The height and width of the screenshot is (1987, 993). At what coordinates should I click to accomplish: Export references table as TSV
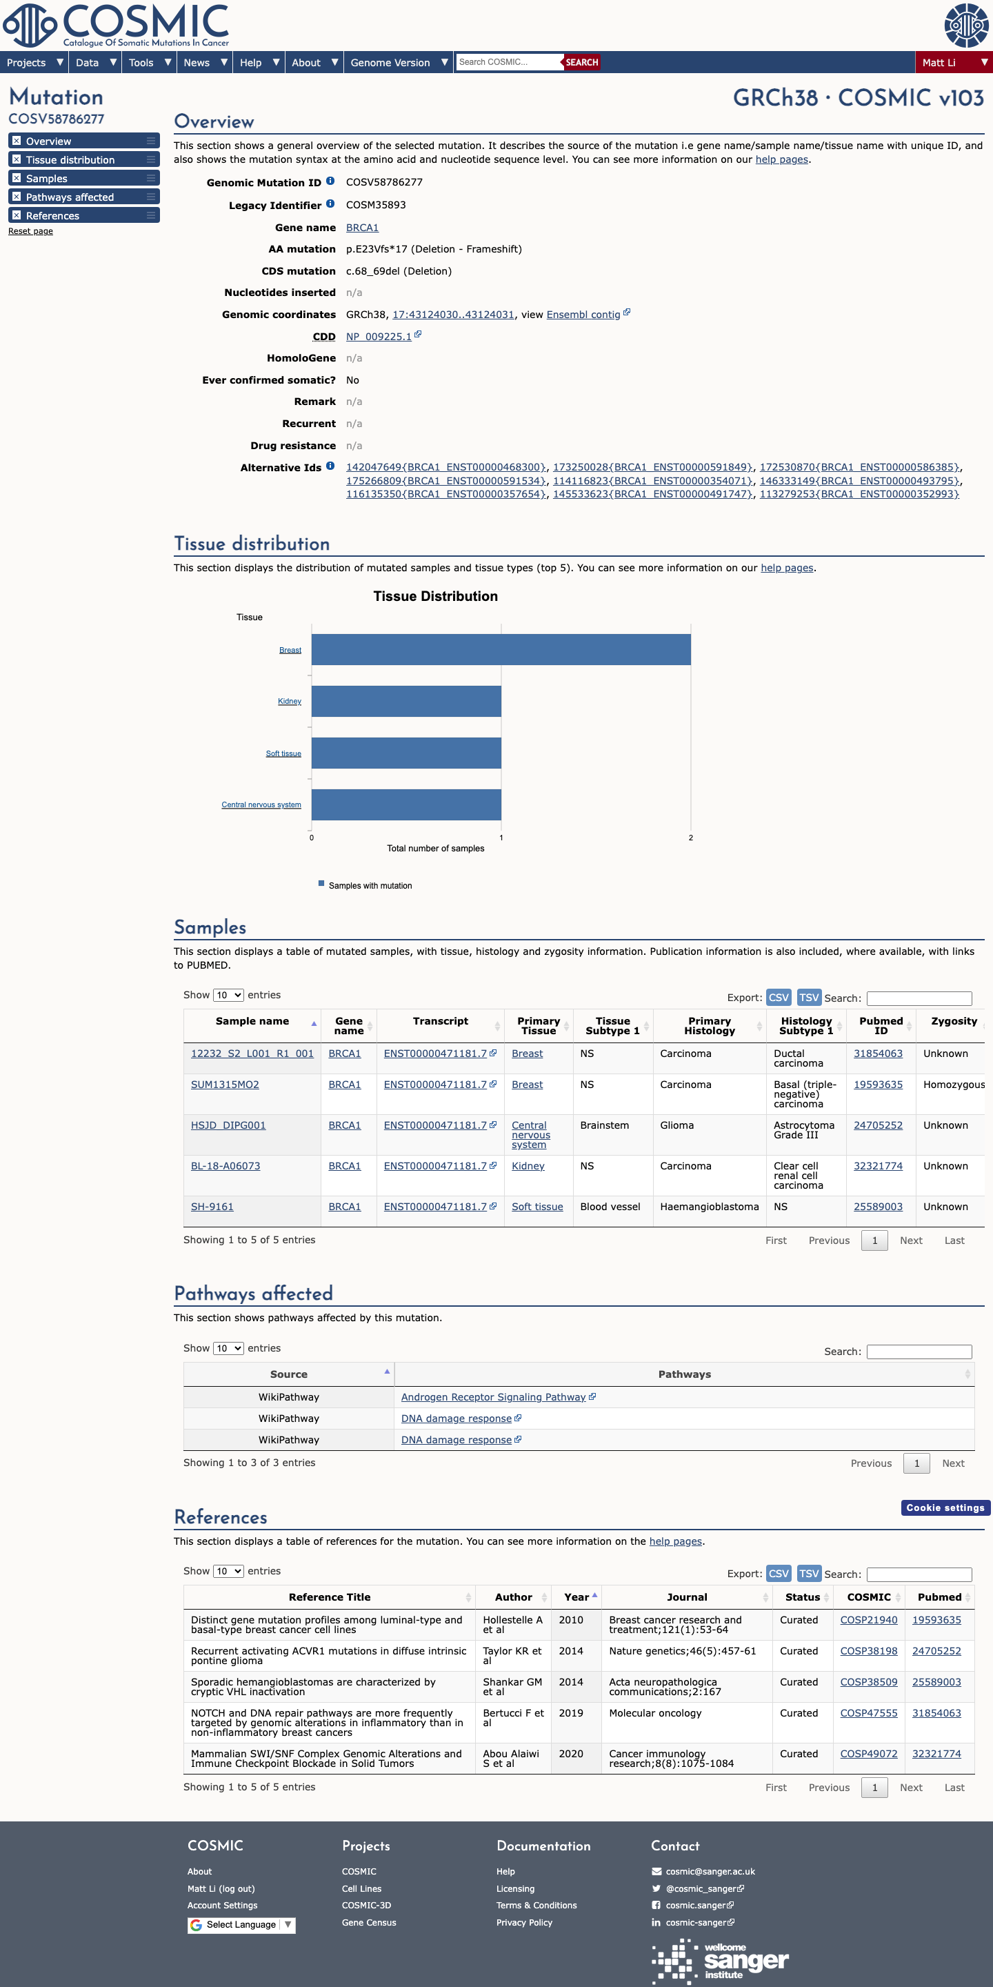click(809, 1574)
